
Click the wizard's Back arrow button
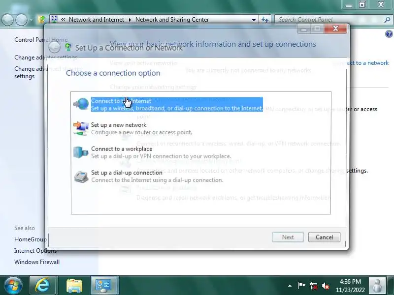pyautogui.click(x=54, y=47)
